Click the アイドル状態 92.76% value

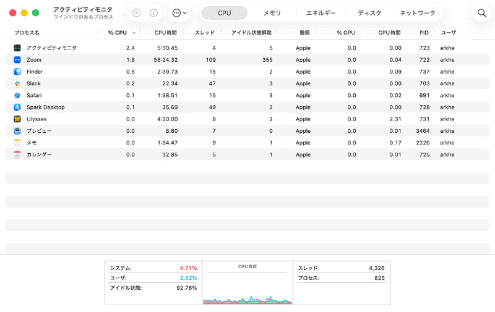coord(187,288)
